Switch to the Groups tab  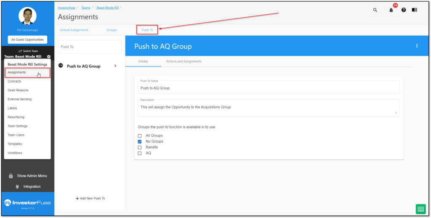[x=112, y=30]
